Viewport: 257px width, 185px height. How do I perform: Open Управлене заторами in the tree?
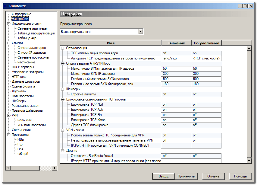[28, 72]
